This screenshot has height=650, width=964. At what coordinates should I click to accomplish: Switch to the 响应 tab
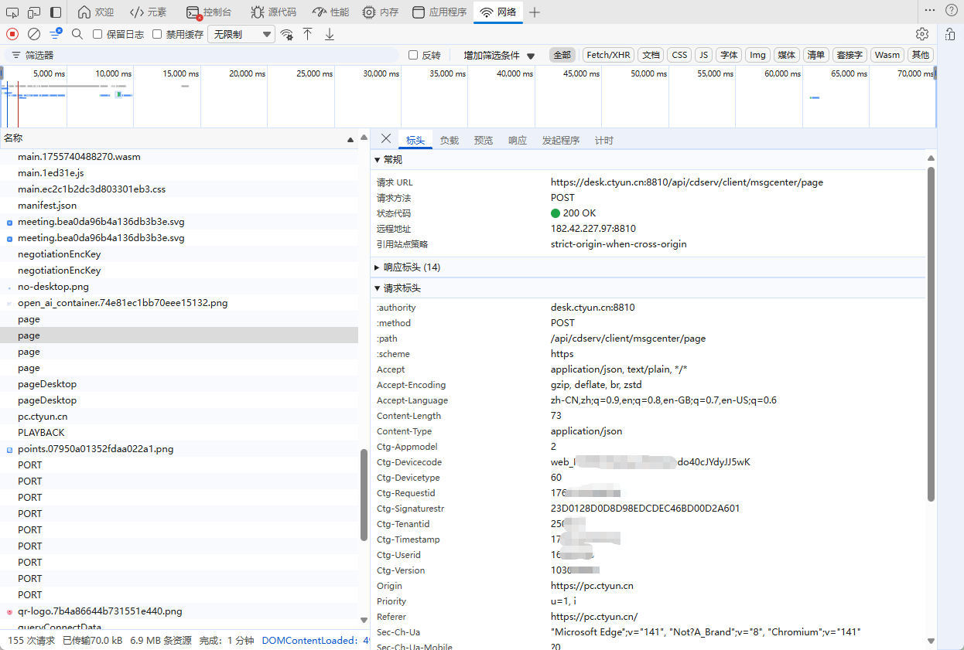pyautogui.click(x=518, y=140)
